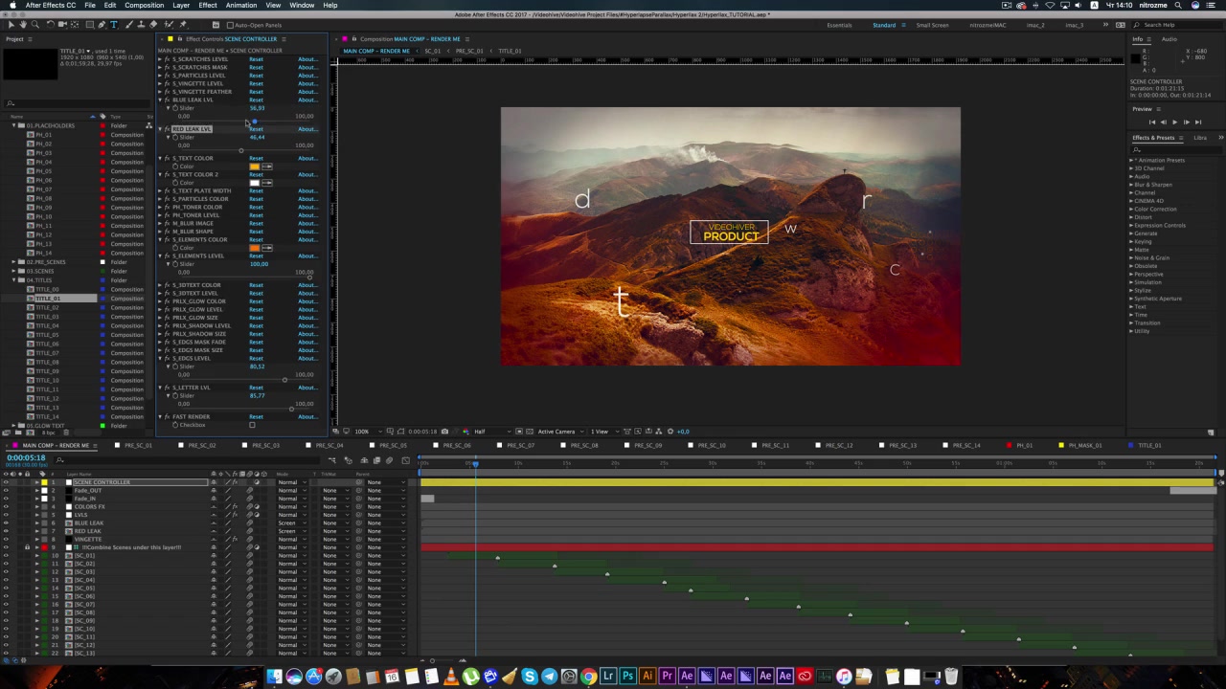Viewport: 1226px width, 689px height.
Task: Select the Rotation tool
Action: pyautogui.click(x=50, y=24)
